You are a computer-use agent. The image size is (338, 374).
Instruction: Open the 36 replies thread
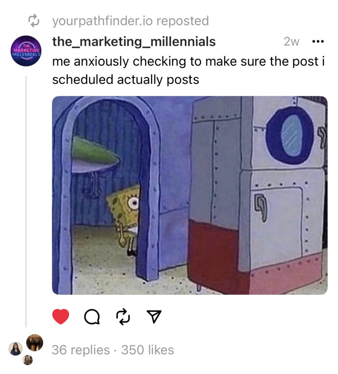point(81,350)
